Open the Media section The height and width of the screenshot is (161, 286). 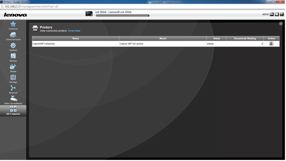13,68
